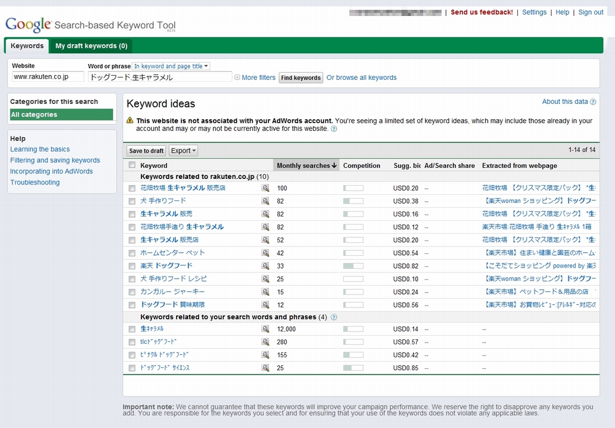
Task: Open the Export dropdown menu
Action: [x=183, y=151]
